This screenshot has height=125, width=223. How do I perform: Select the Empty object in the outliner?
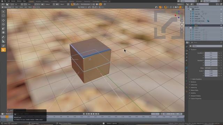(196, 16)
